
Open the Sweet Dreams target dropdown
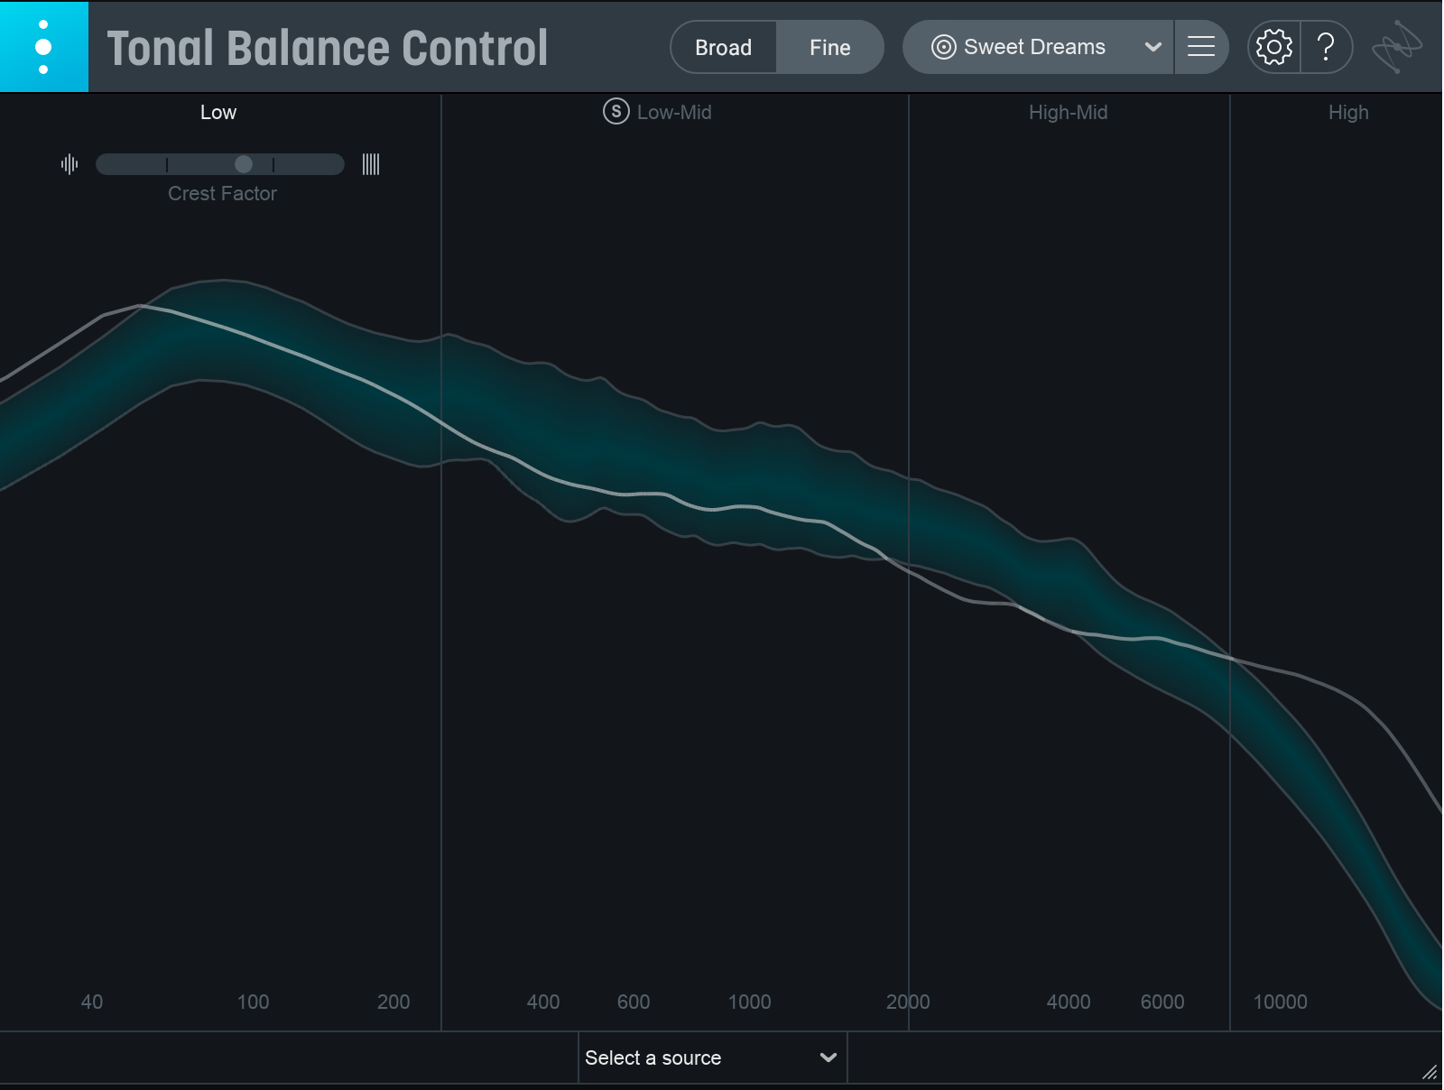coord(1034,47)
